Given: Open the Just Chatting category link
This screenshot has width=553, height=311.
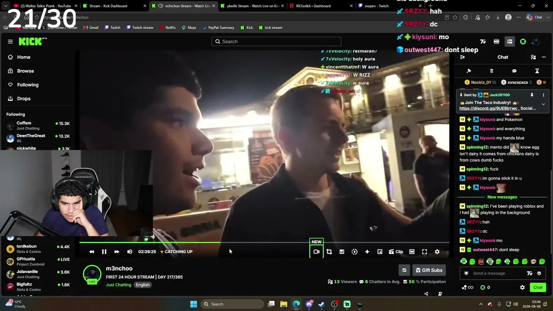Looking at the screenshot, I should (118, 285).
